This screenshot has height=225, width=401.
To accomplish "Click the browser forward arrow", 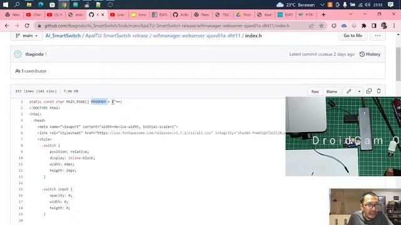I will (x=17, y=26).
